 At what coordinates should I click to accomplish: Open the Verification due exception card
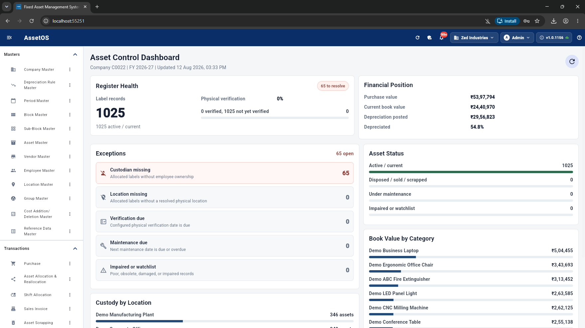pyautogui.click(x=225, y=222)
